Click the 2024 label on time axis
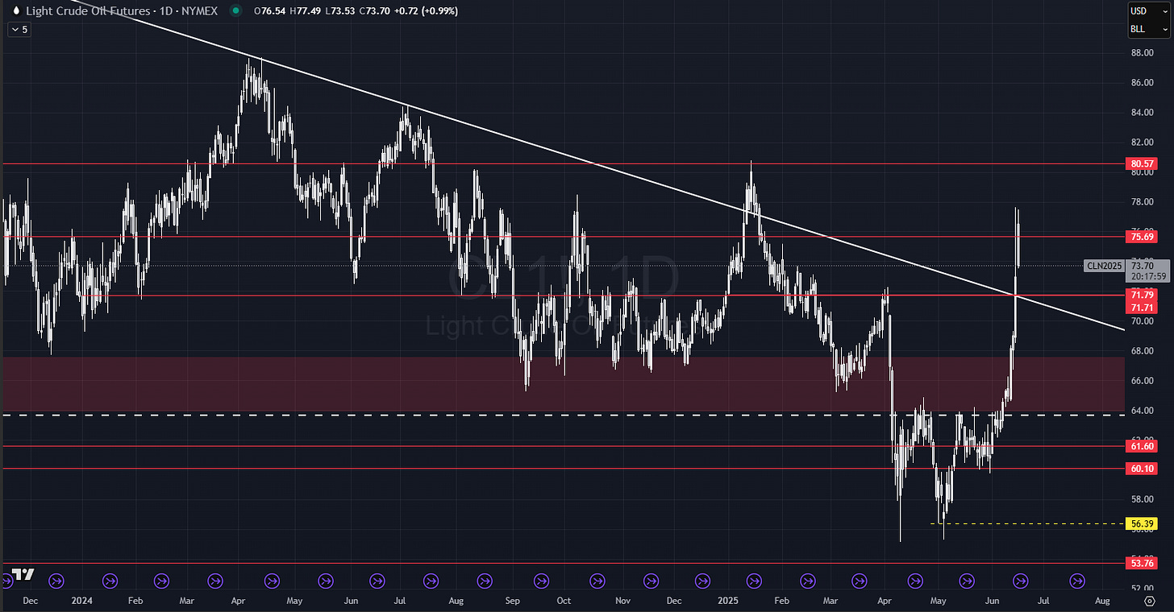The image size is (1174, 612). [81, 601]
